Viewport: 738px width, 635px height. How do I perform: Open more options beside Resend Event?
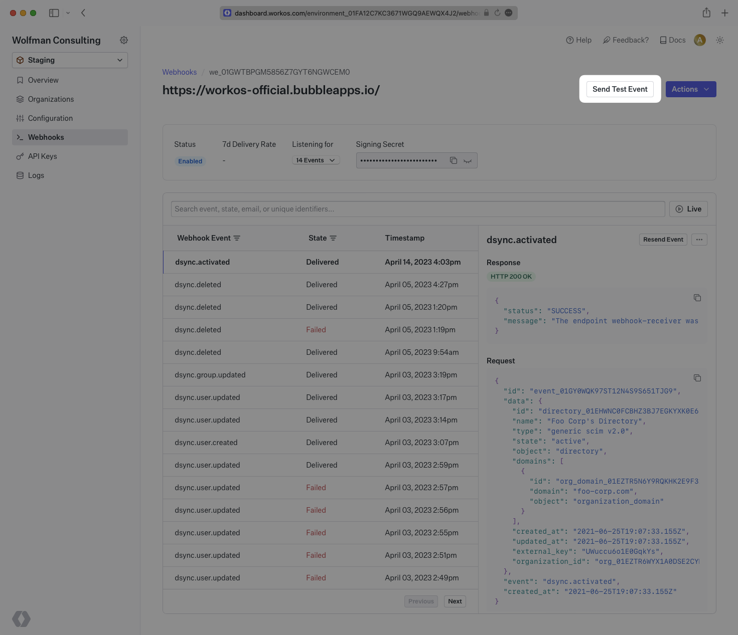(699, 240)
